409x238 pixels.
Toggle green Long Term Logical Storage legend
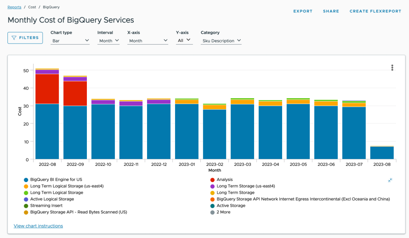(x=53, y=193)
